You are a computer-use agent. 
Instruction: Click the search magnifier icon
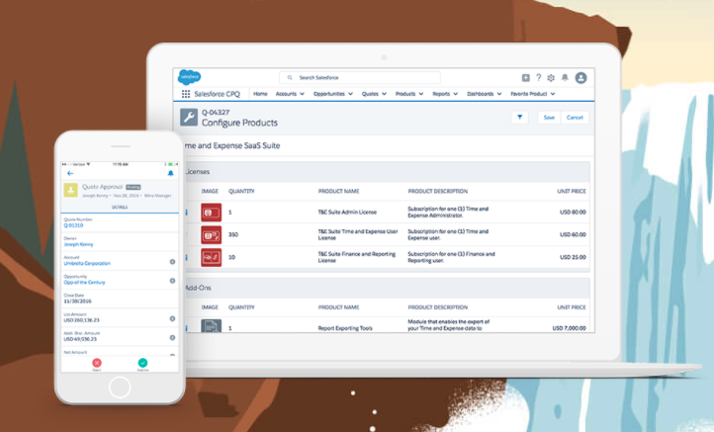tap(290, 78)
